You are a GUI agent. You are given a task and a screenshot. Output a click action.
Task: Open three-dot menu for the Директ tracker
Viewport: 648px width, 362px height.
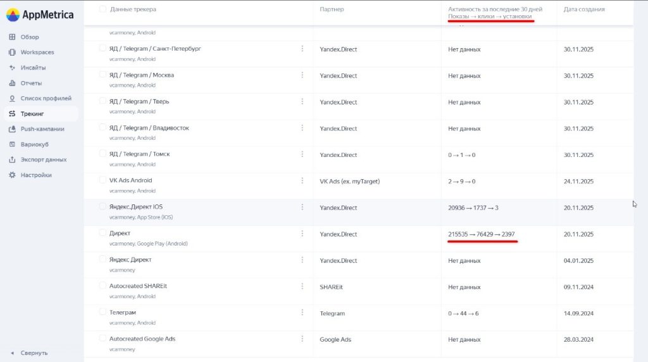[x=302, y=234]
